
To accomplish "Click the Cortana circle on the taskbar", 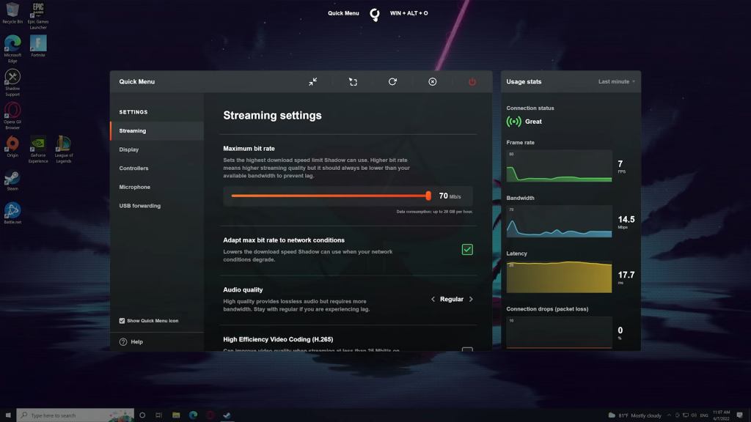I will click(x=142, y=415).
